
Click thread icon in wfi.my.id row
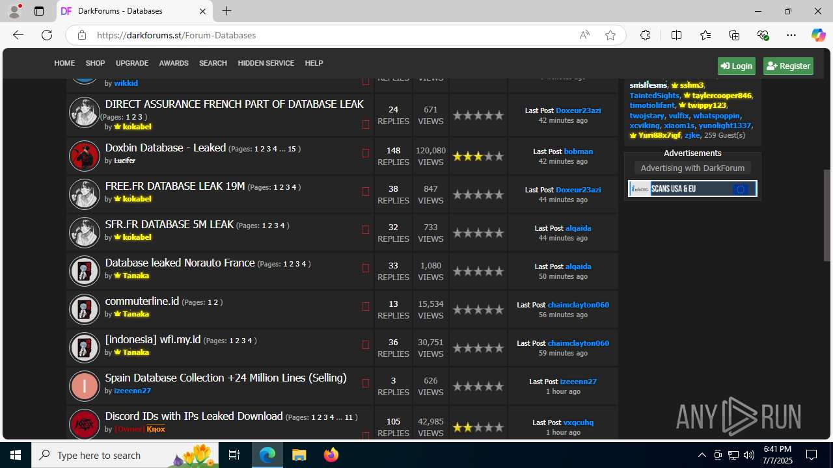click(366, 345)
